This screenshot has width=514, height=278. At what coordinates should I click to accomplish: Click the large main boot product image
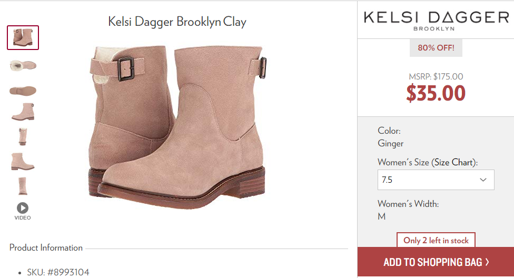(x=177, y=126)
